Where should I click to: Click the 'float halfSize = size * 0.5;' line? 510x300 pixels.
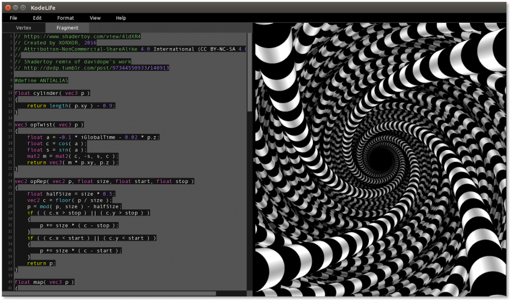[71, 194]
